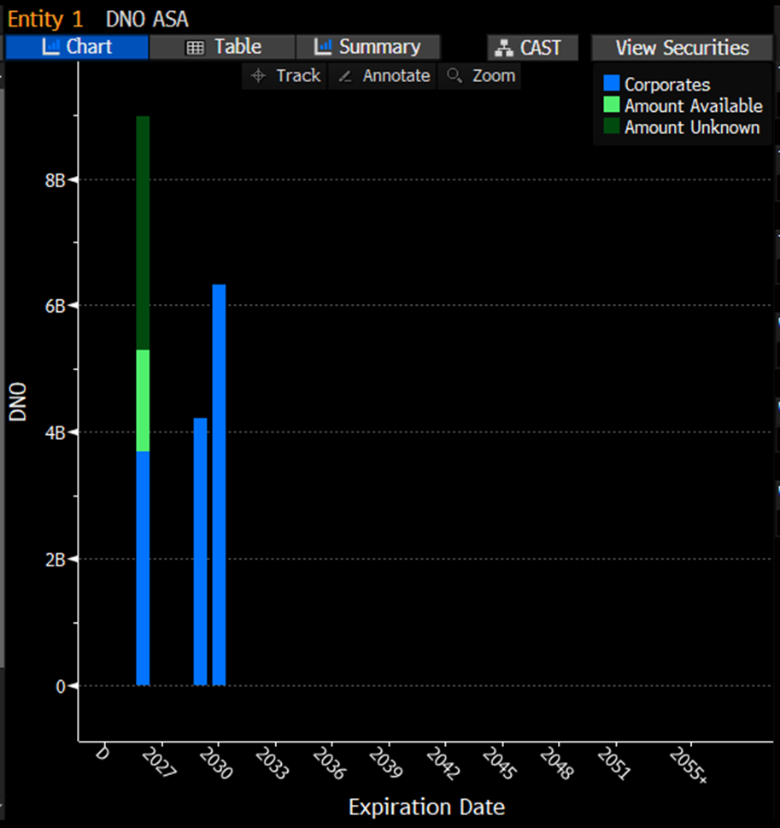Show the Summary tab

click(368, 48)
